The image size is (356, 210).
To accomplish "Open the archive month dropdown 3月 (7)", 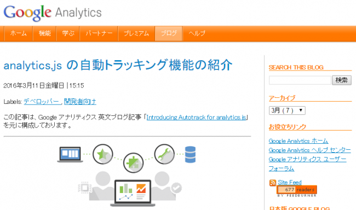I will coord(287,110).
